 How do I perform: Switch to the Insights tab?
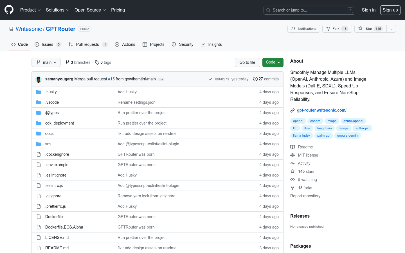coord(211,44)
